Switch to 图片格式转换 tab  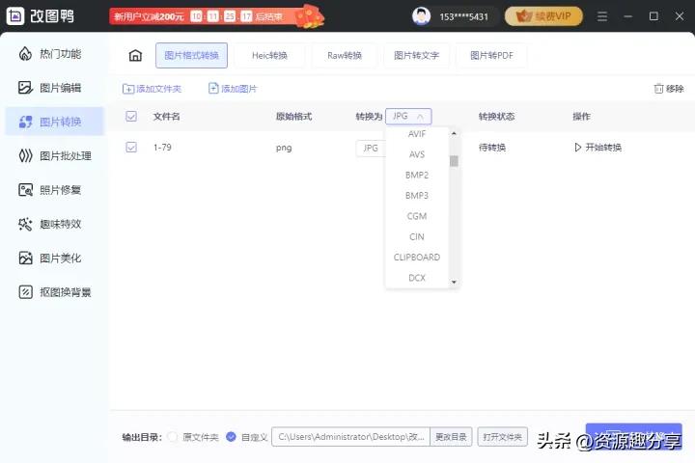[191, 55]
